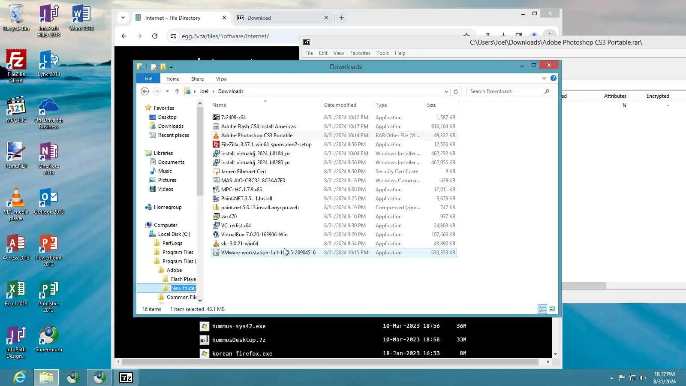
Task: Expand breadcrumb arrow between Joel and Downloads
Action: coord(213,91)
